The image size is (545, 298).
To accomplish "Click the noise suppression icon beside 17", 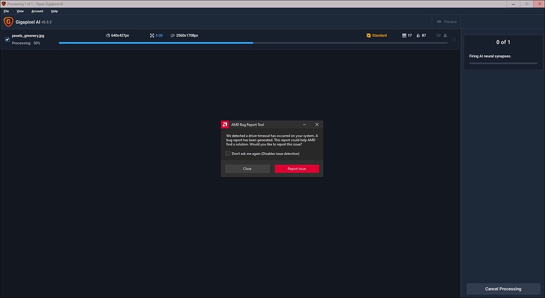I will pyautogui.click(x=404, y=35).
